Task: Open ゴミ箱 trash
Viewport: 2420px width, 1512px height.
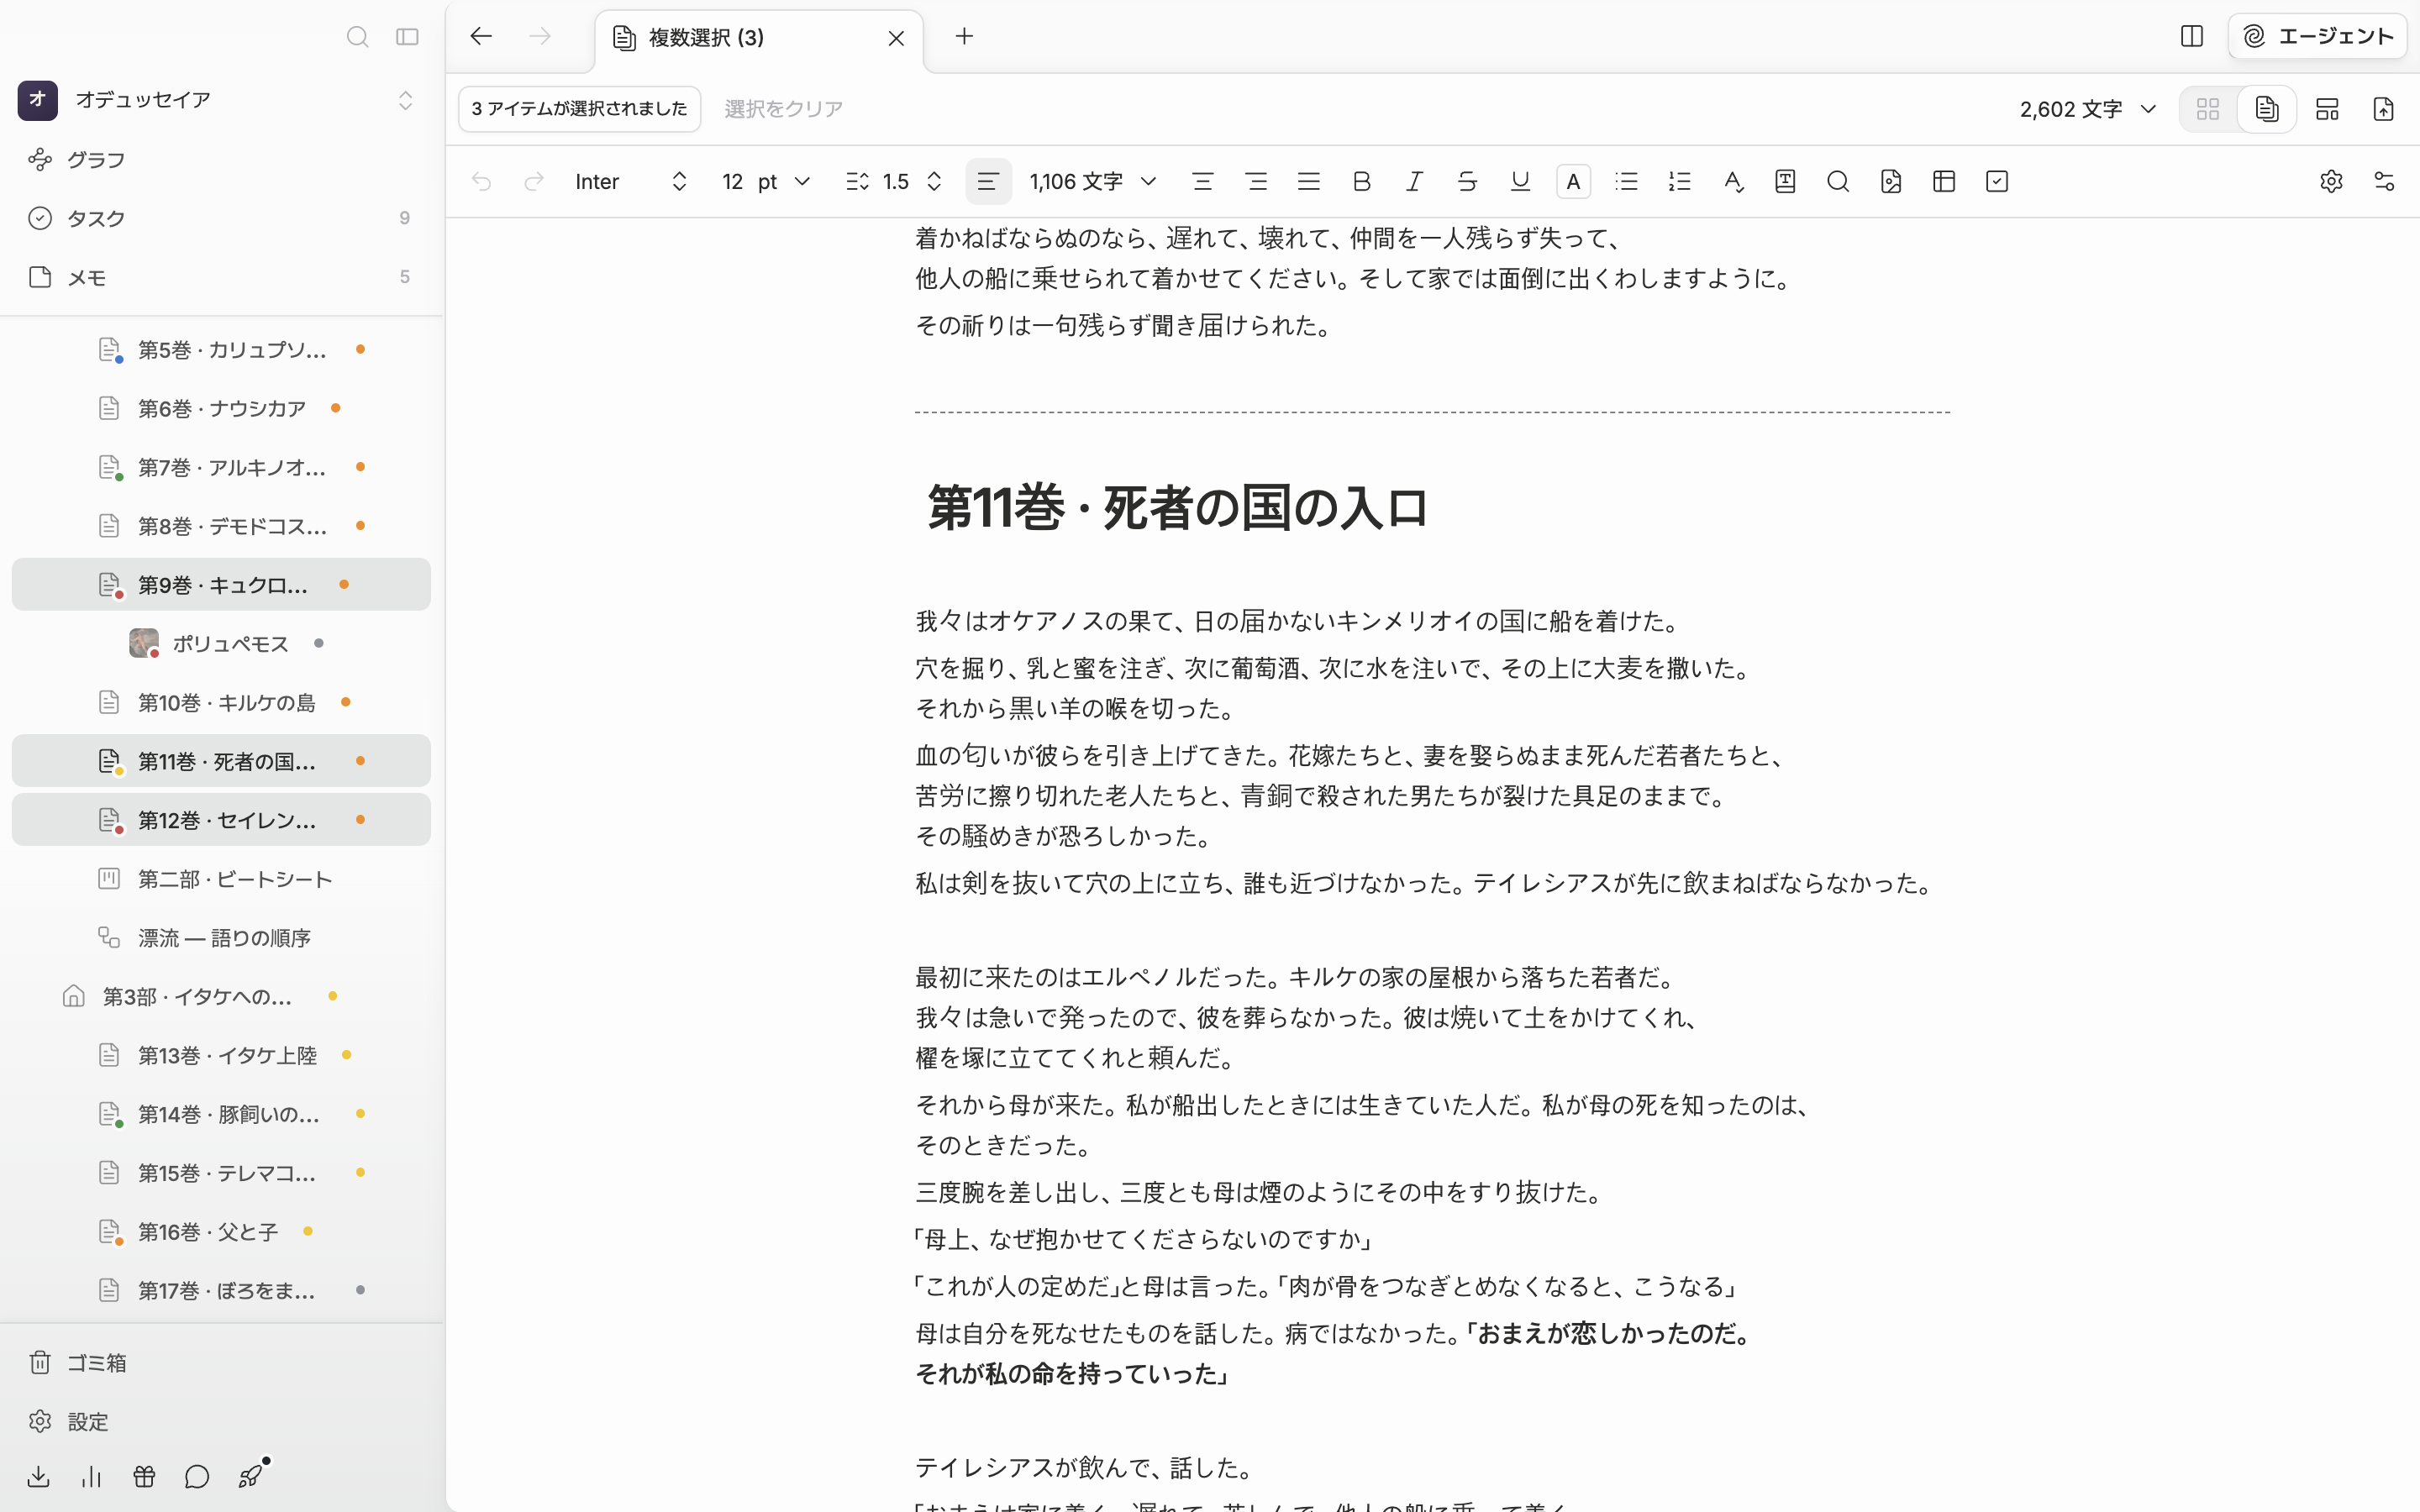Action: (x=221, y=1362)
